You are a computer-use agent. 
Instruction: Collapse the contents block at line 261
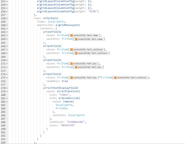(7, 28)
